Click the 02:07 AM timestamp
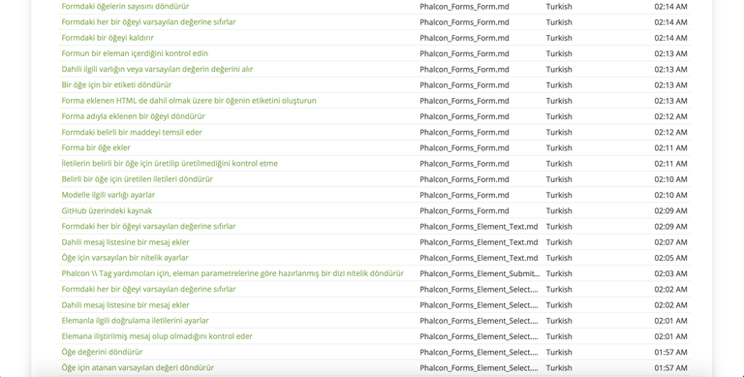The image size is (744, 377). [x=670, y=242]
